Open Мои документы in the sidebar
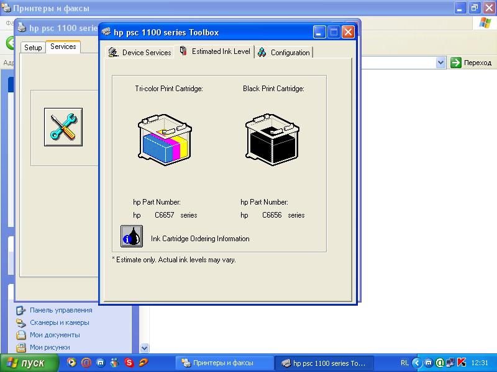The image size is (497, 372). 55,335
